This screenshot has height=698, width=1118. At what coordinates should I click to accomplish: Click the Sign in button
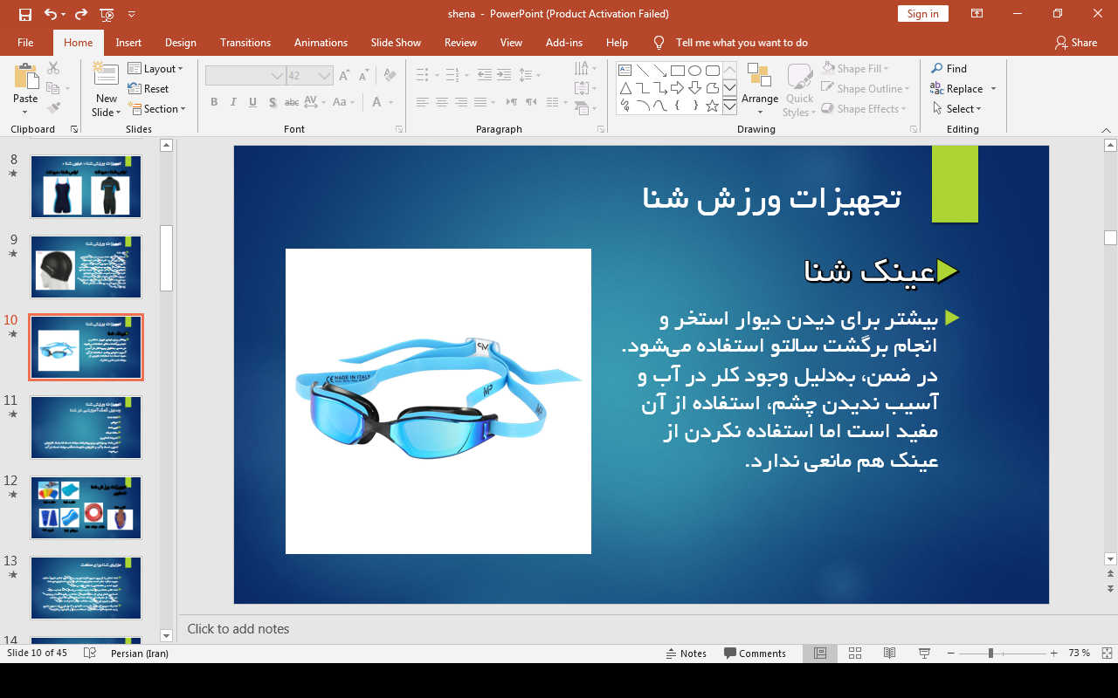pyautogui.click(x=922, y=14)
